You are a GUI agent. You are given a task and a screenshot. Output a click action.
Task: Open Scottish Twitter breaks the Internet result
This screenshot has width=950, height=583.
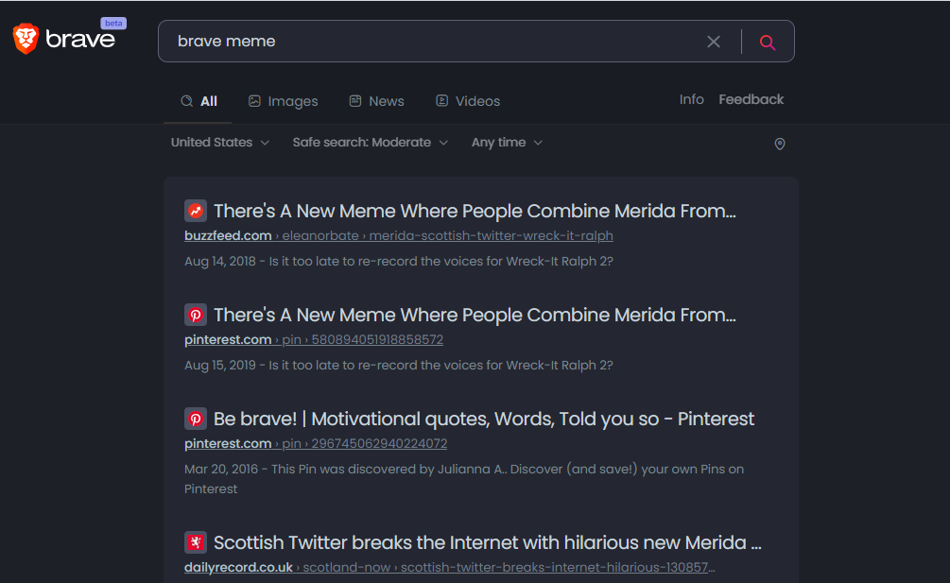[487, 542]
